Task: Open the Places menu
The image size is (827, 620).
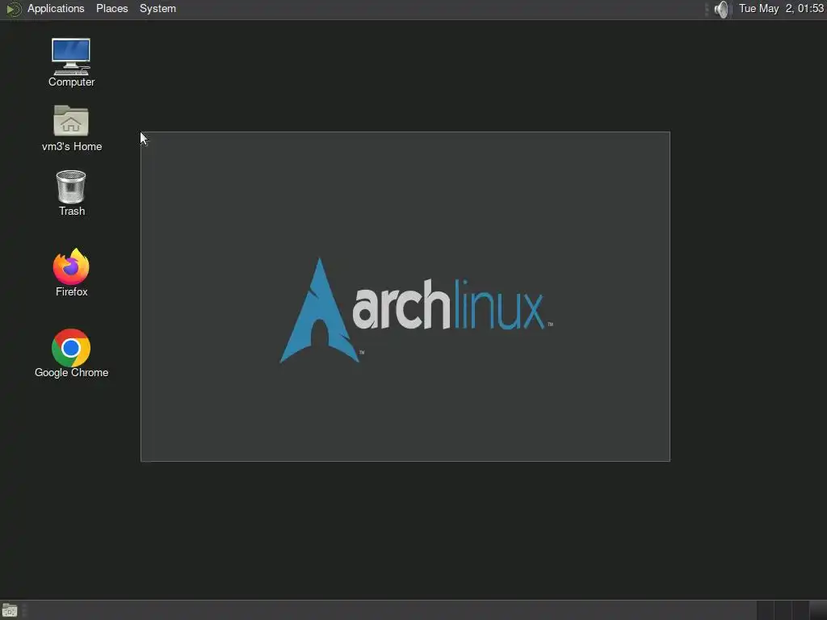Action: (x=111, y=9)
